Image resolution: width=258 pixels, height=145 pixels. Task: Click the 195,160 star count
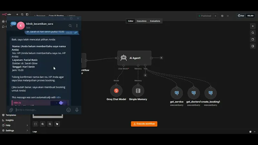pyautogui.click(x=250, y=16)
